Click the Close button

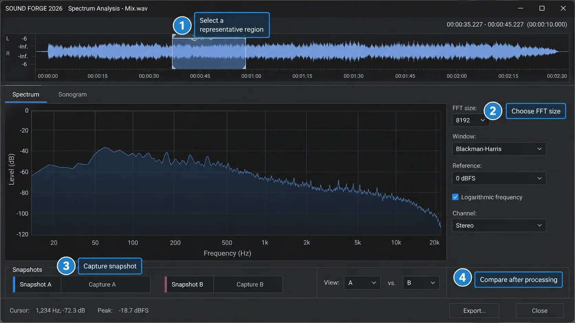(540, 311)
